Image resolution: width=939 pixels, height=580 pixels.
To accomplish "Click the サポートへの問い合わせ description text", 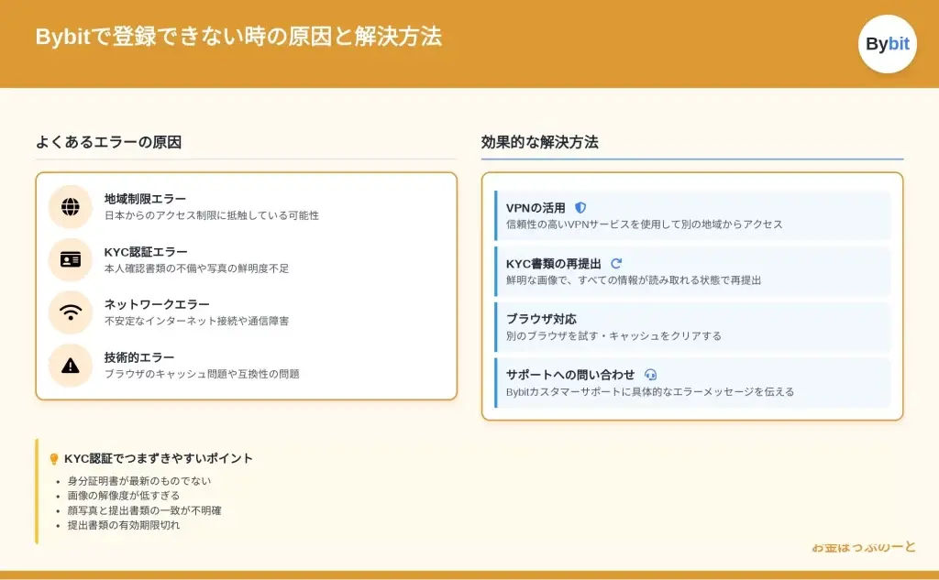I will 649,391.
